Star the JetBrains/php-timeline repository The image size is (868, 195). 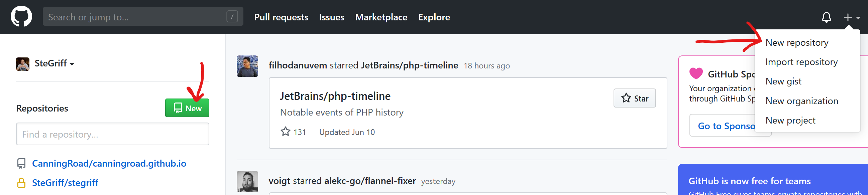click(635, 98)
